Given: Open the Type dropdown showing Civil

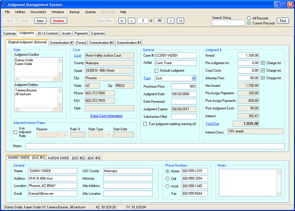Looking at the screenshot, I should point(194,78).
